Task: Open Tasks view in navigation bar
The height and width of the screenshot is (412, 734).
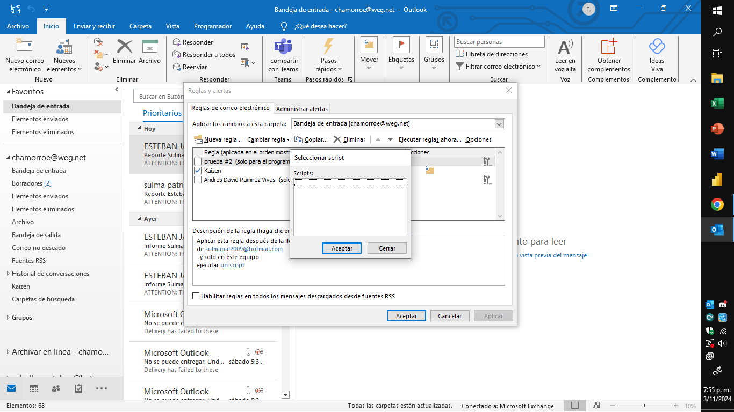Action: 78,388
